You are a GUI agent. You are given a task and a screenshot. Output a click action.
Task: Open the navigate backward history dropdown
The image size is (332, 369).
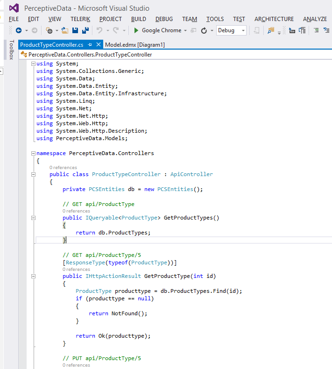point(26,30)
